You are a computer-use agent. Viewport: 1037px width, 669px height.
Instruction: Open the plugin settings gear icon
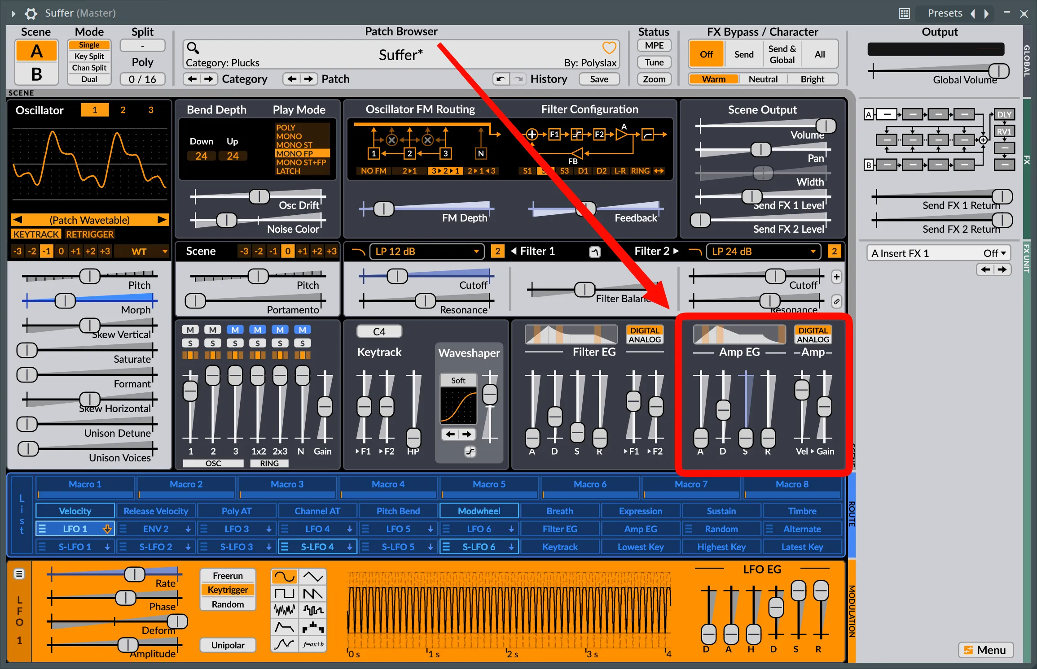tap(31, 13)
